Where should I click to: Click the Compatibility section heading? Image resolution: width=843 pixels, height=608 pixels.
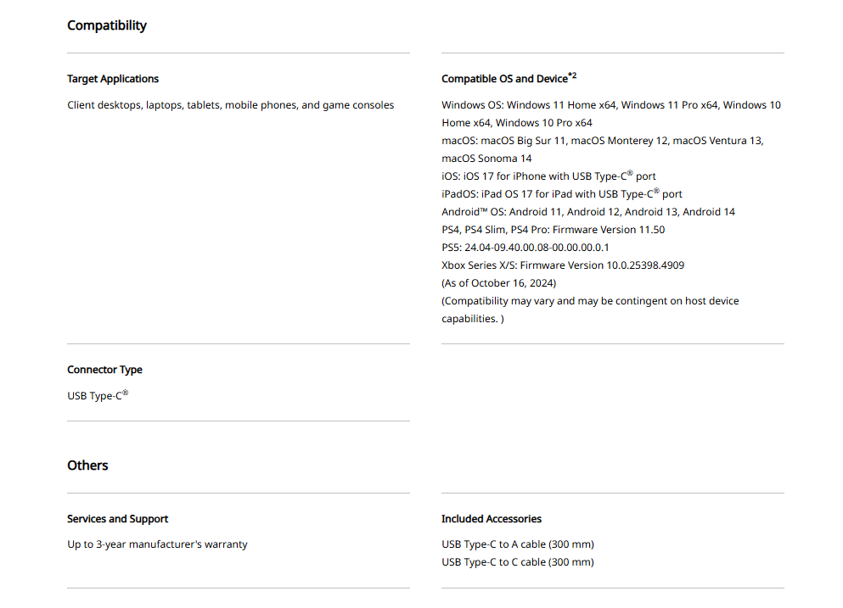[x=107, y=25]
